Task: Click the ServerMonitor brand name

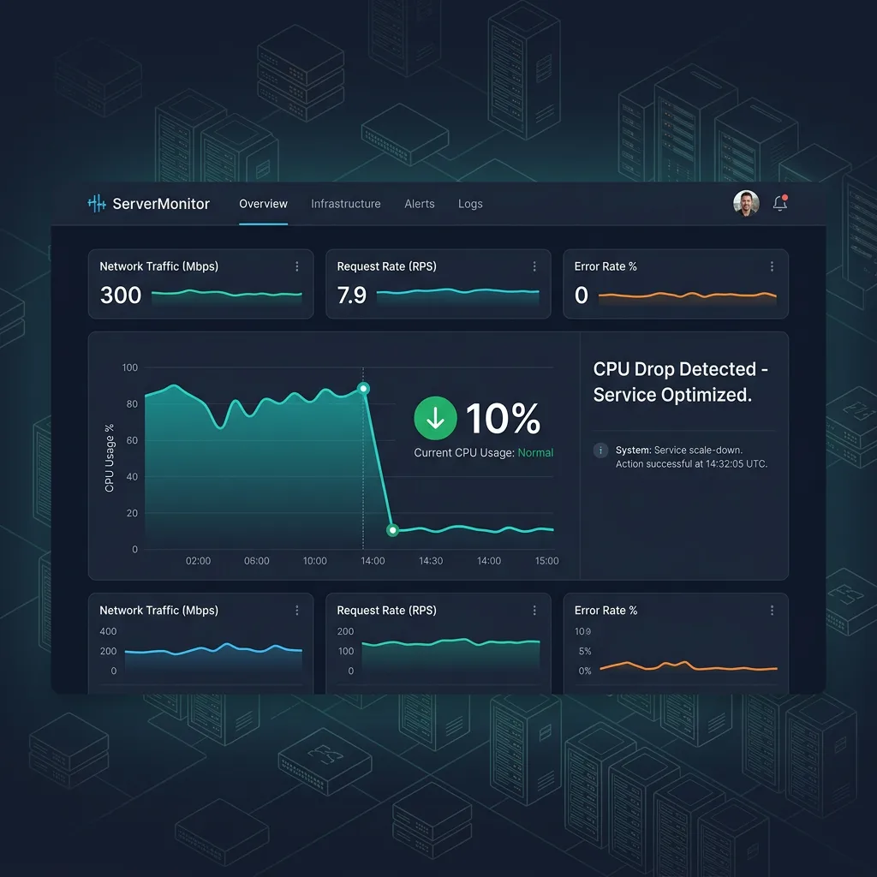Action: tap(161, 204)
